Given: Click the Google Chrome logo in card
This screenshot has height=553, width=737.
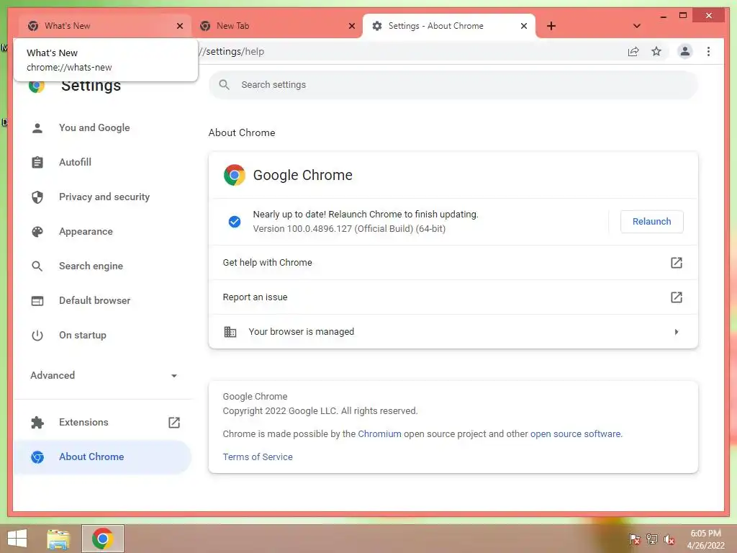Looking at the screenshot, I should click(x=235, y=175).
